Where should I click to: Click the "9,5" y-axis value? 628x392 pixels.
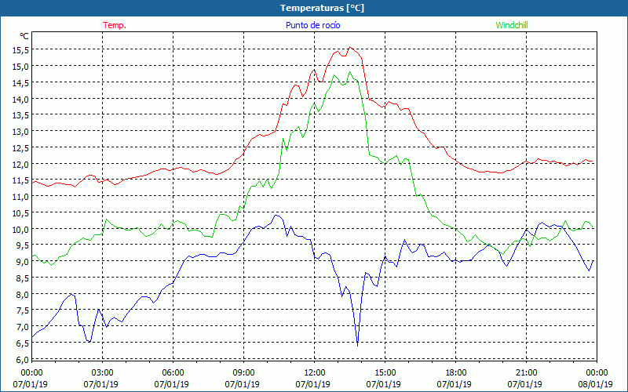(22, 245)
